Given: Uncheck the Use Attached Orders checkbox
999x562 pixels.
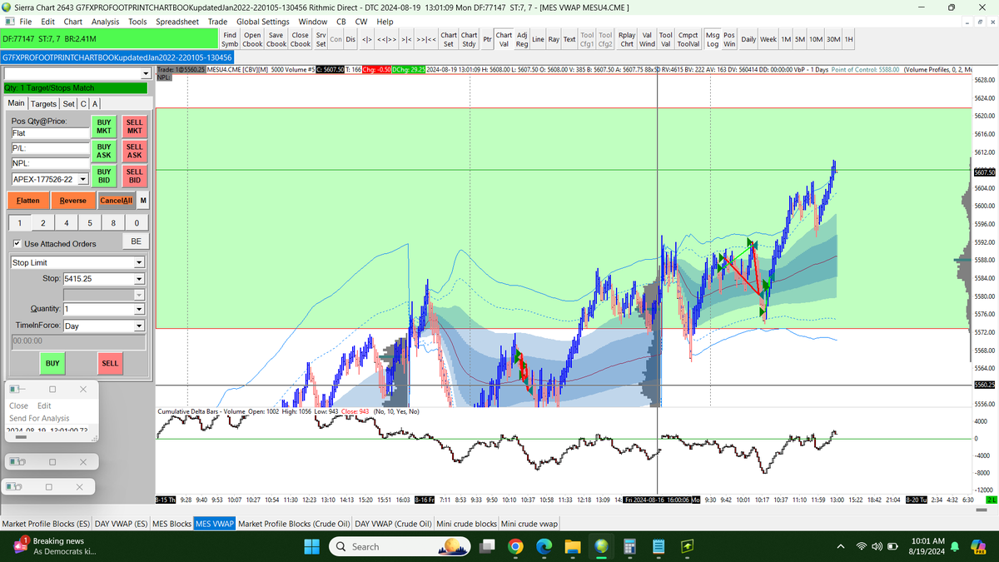Looking at the screenshot, I should tap(18, 242).
